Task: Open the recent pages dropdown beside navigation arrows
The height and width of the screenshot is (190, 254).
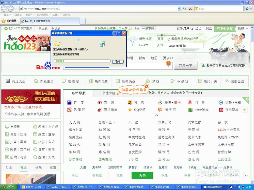Action: click(15, 9)
